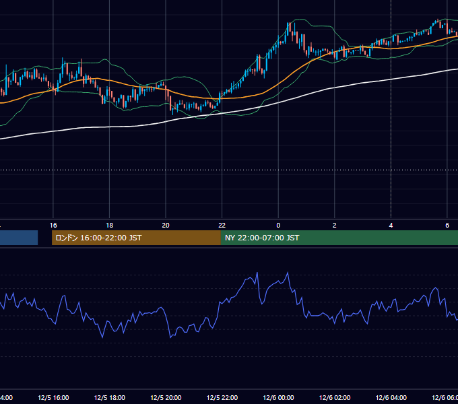Click the 6 hour label on time axis
458x404 pixels.
tap(447, 226)
